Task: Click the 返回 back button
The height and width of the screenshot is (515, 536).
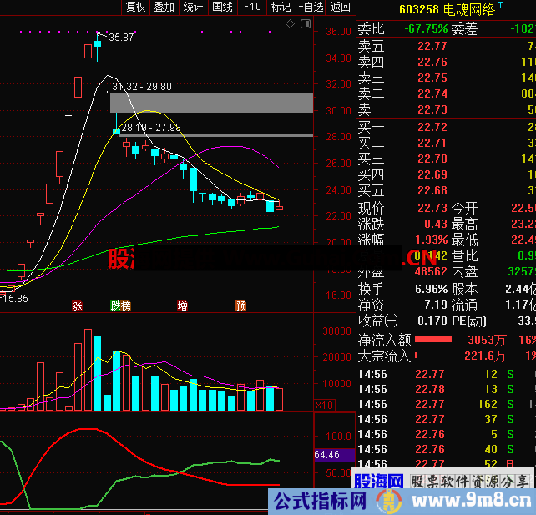Action: tap(340, 8)
